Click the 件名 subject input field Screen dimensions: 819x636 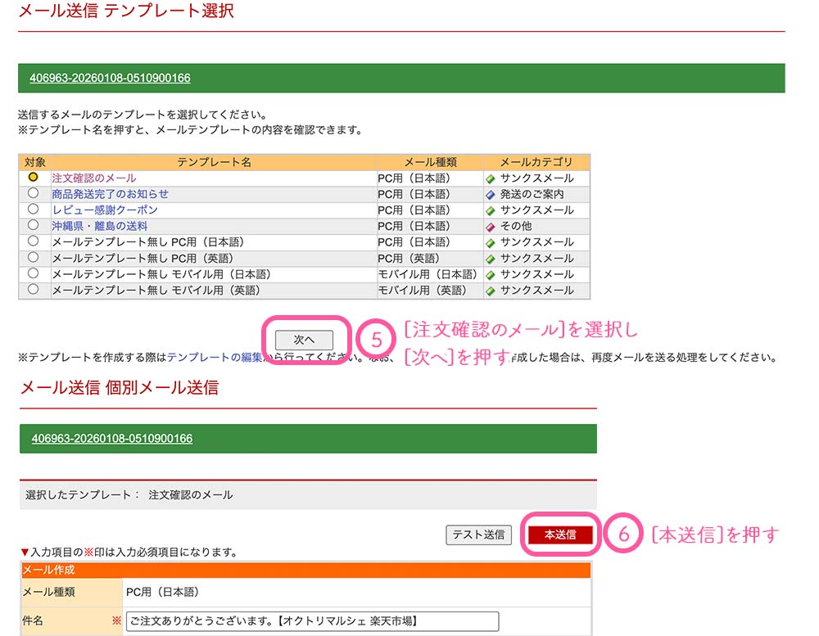click(x=311, y=622)
